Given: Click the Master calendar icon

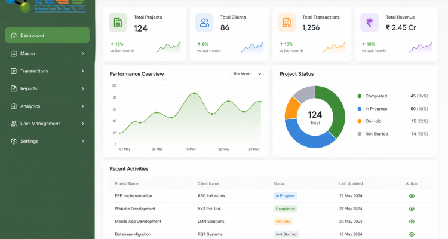Looking at the screenshot, I should pyautogui.click(x=13, y=53).
